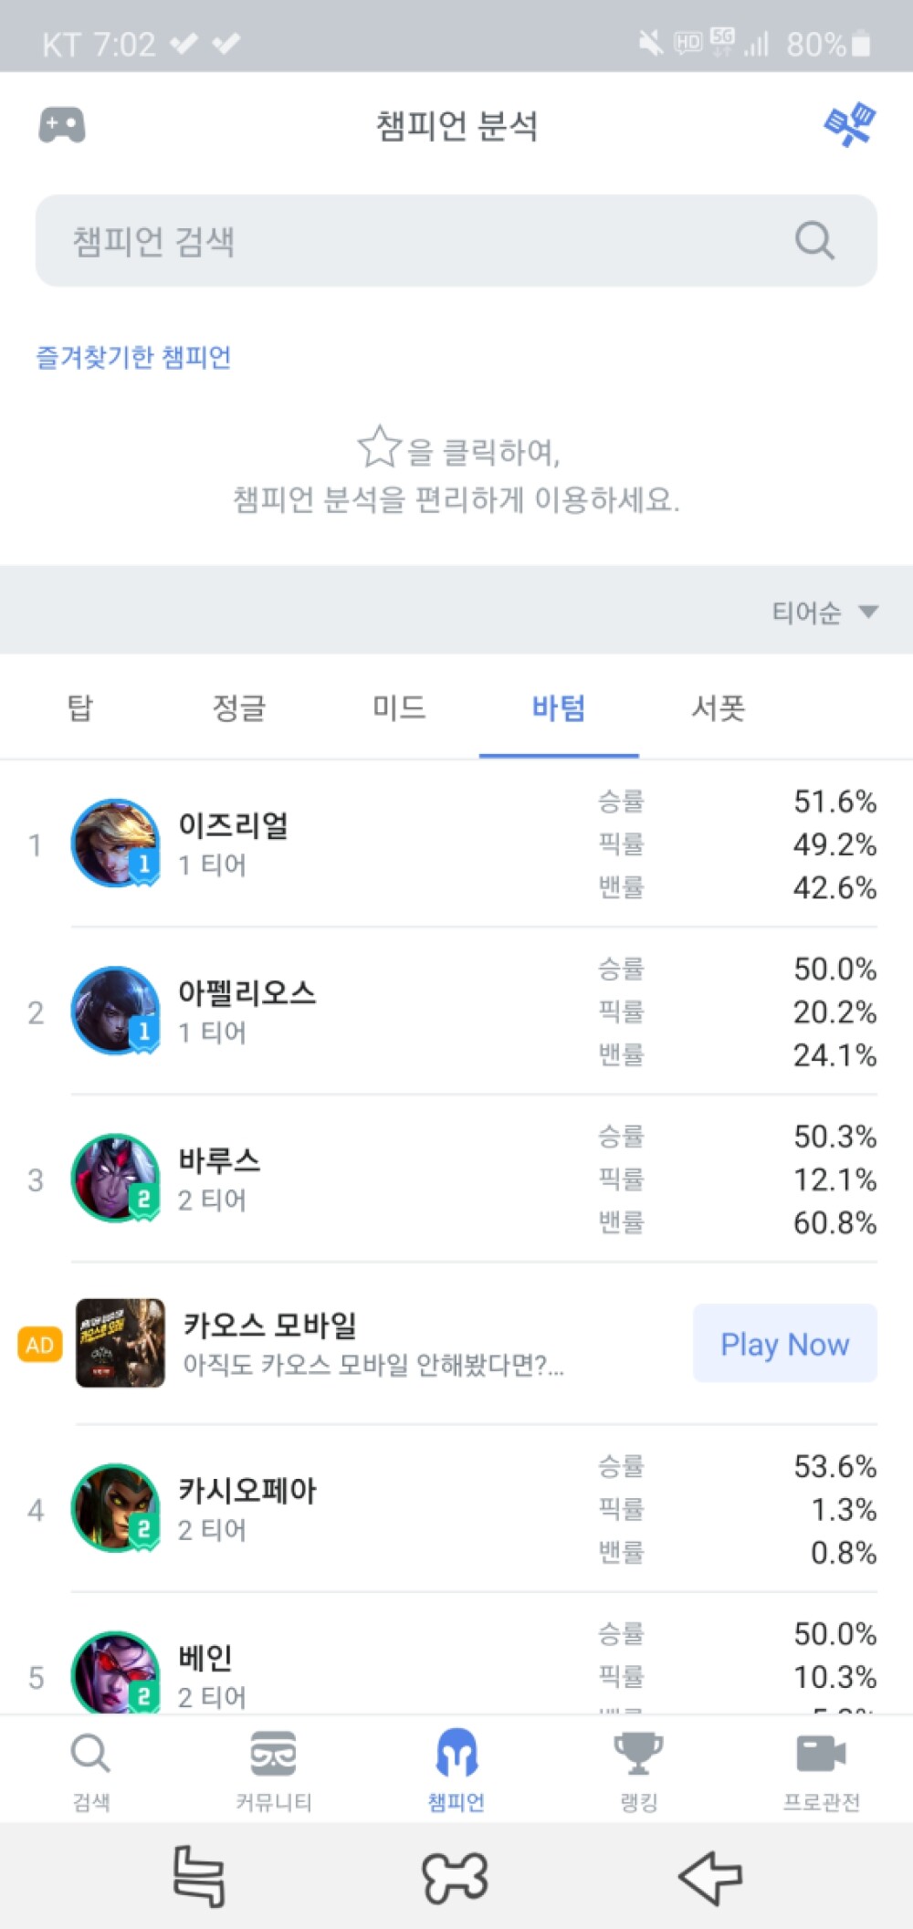This screenshot has width=913, height=1929.
Task: Focus the 챔피언 검색 input field
Action: (456, 241)
